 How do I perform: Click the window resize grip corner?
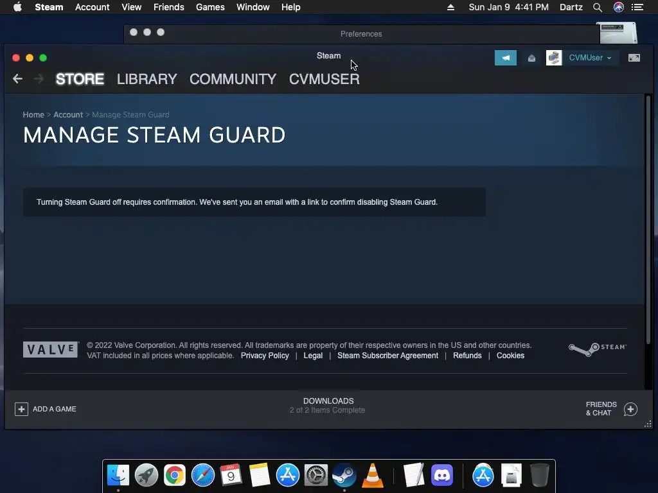coord(648,424)
